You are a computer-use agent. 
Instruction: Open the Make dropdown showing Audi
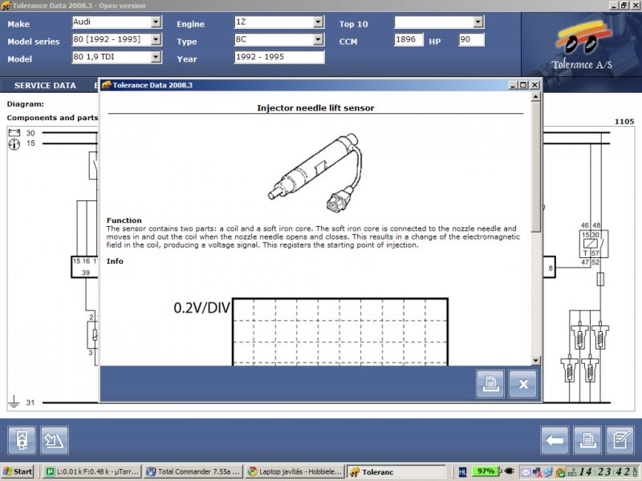click(x=156, y=22)
